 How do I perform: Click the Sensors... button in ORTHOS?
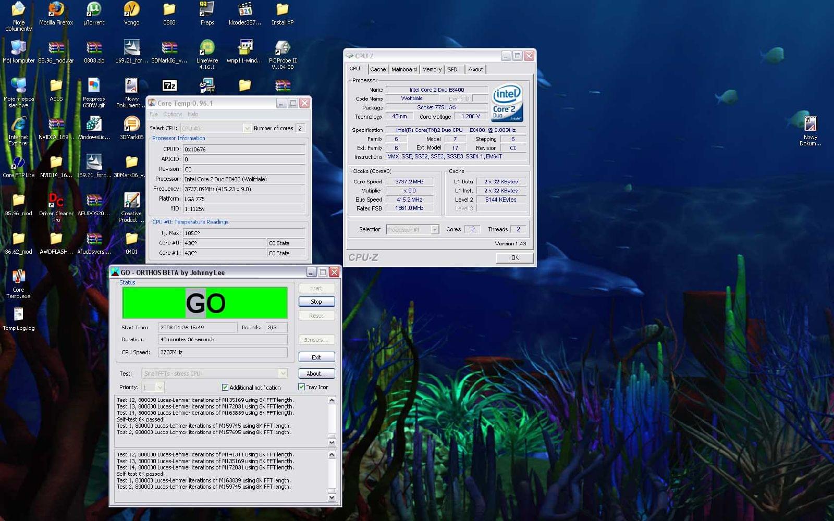(x=316, y=340)
